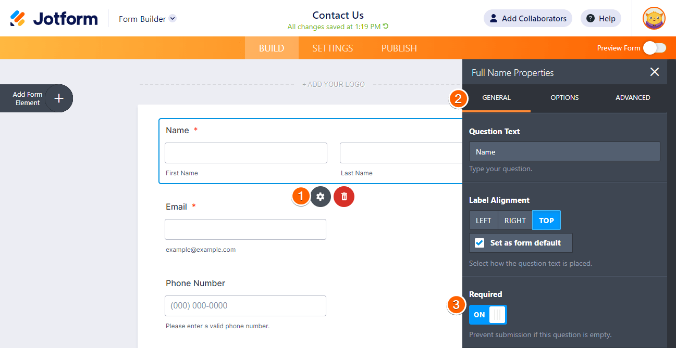The width and height of the screenshot is (676, 348).
Task: Open the OPTIONS properties tab
Action: point(564,98)
